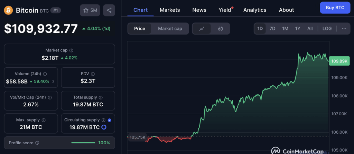Toggle chart to Price view

140,29
